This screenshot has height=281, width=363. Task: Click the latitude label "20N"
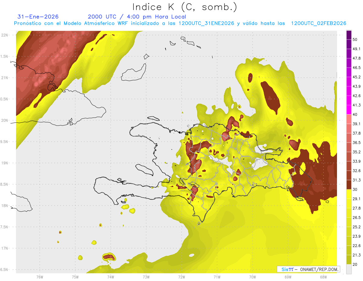pos(4,120)
